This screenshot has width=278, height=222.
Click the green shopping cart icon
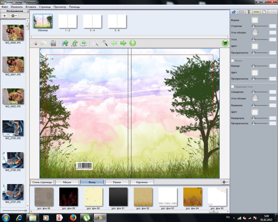pyautogui.click(x=225, y=43)
